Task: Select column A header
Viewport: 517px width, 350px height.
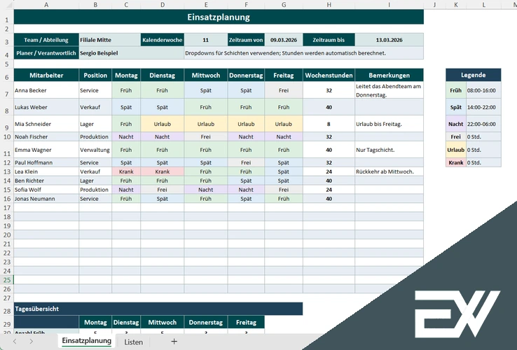Action: (46, 5)
